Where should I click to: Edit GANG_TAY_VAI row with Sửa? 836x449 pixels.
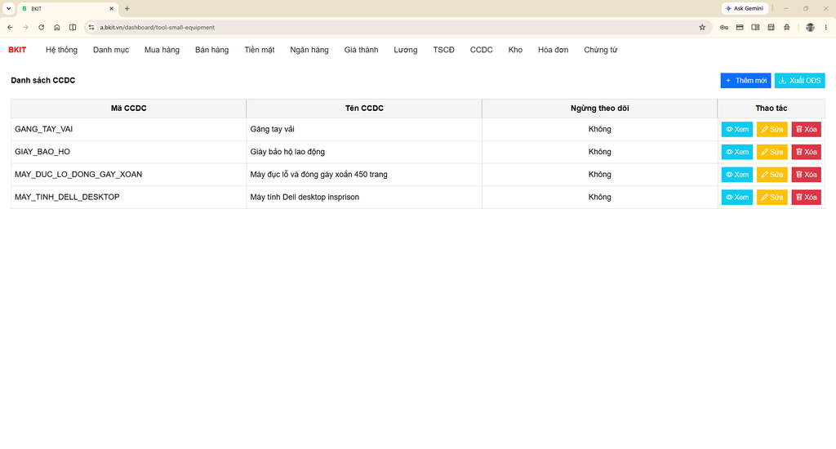(x=772, y=129)
